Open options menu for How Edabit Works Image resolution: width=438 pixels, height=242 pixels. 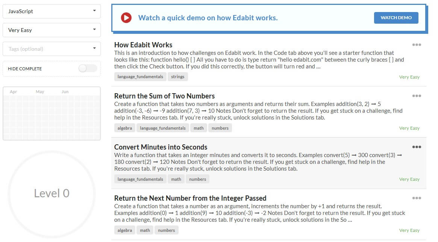(x=417, y=45)
